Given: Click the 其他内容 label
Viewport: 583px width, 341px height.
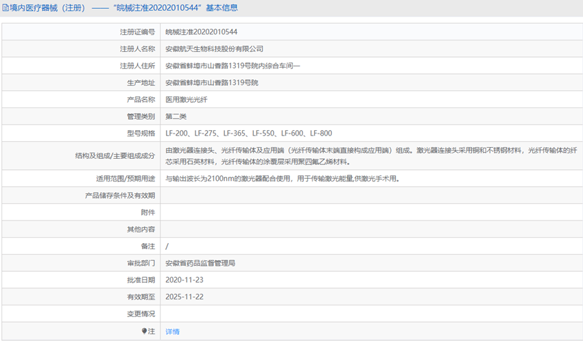Looking at the screenshot, I should tap(141, 229).
